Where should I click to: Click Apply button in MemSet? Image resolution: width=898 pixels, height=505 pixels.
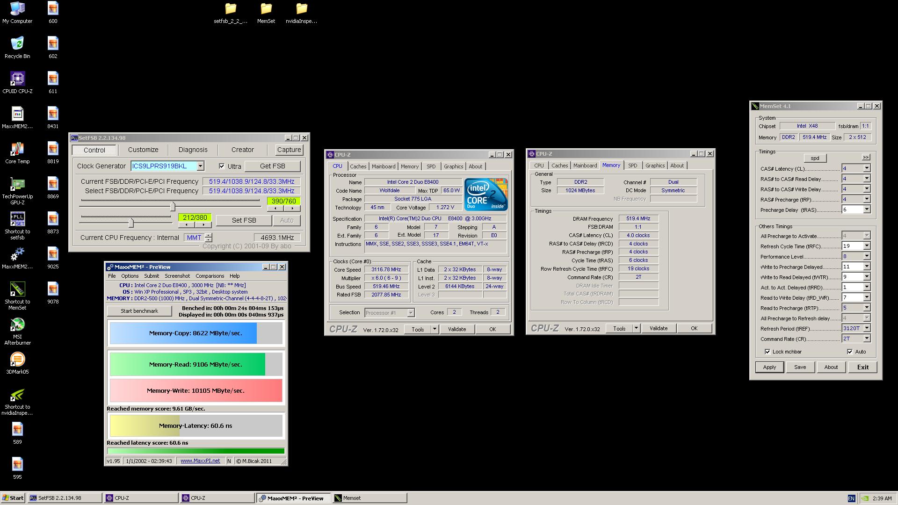(x=769, y=367)
